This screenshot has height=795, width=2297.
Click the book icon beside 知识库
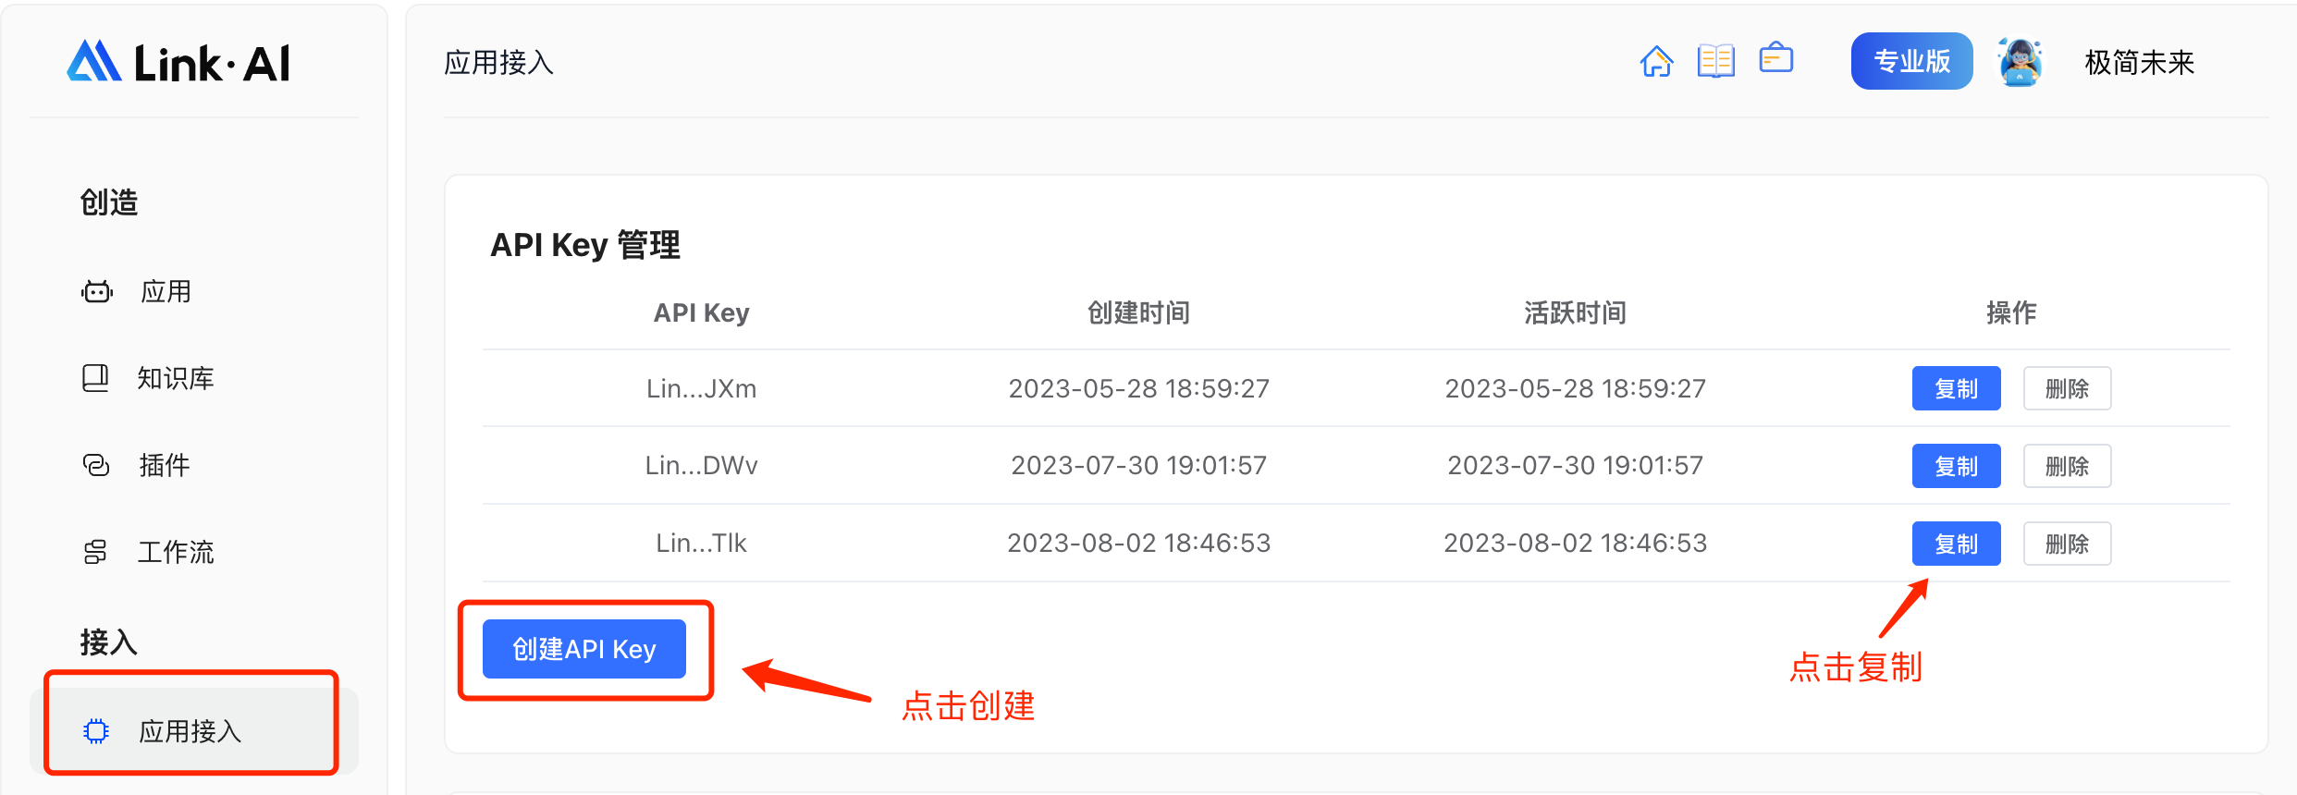95,378
